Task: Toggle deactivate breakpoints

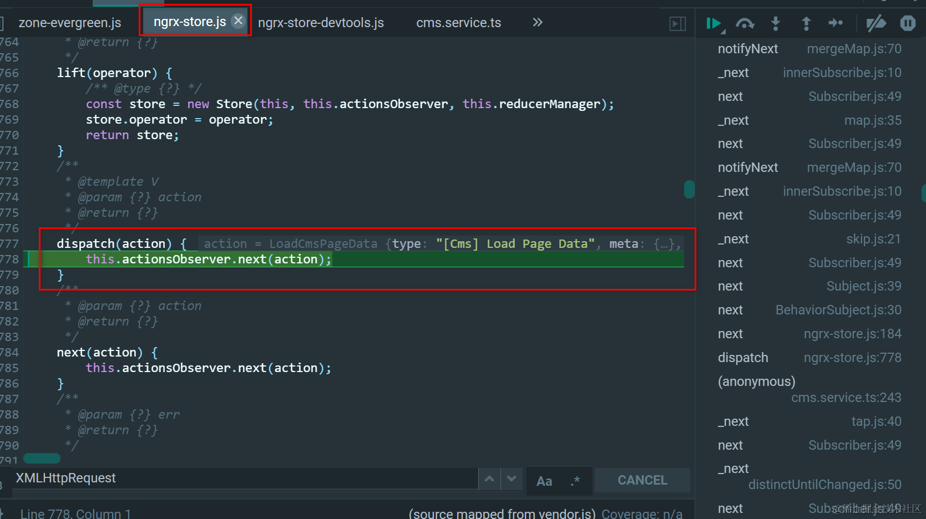Action: point(876,23)
